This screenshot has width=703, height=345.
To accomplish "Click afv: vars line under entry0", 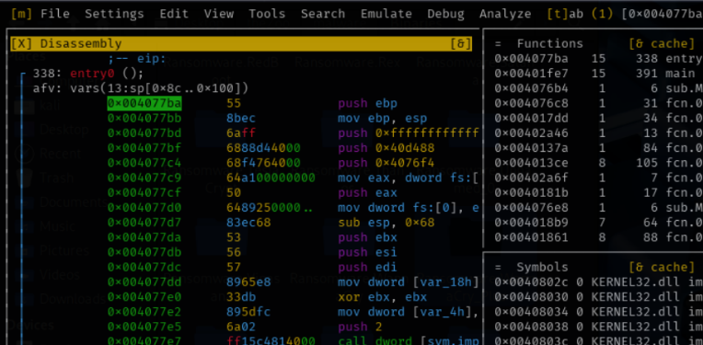I will click(141, 88).
